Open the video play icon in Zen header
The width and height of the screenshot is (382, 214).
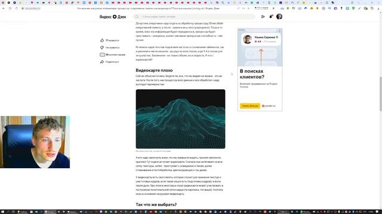263,17
